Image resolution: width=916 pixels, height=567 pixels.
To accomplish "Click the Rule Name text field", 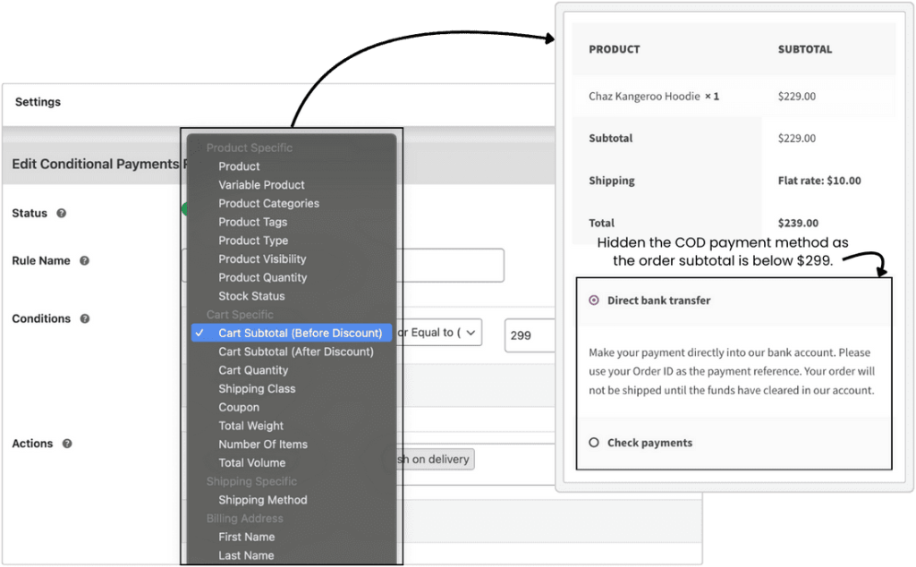I will (452, 266).
